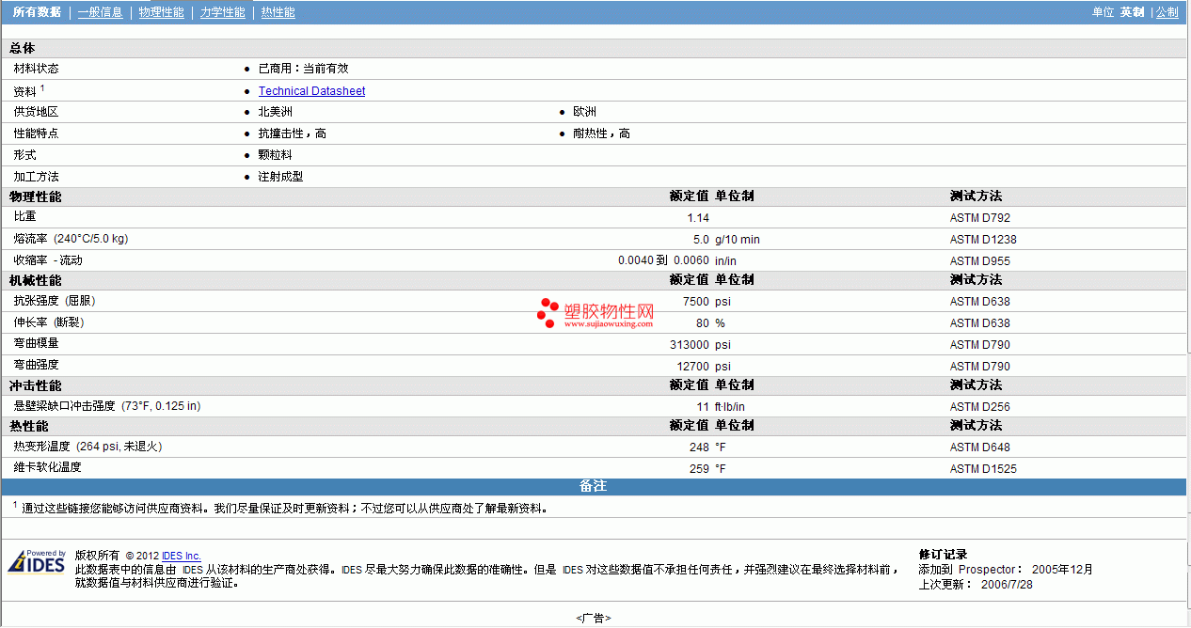Select shrinkage value 0.0040 到 0.0060

pyautogui.click(x=664, y=260)
